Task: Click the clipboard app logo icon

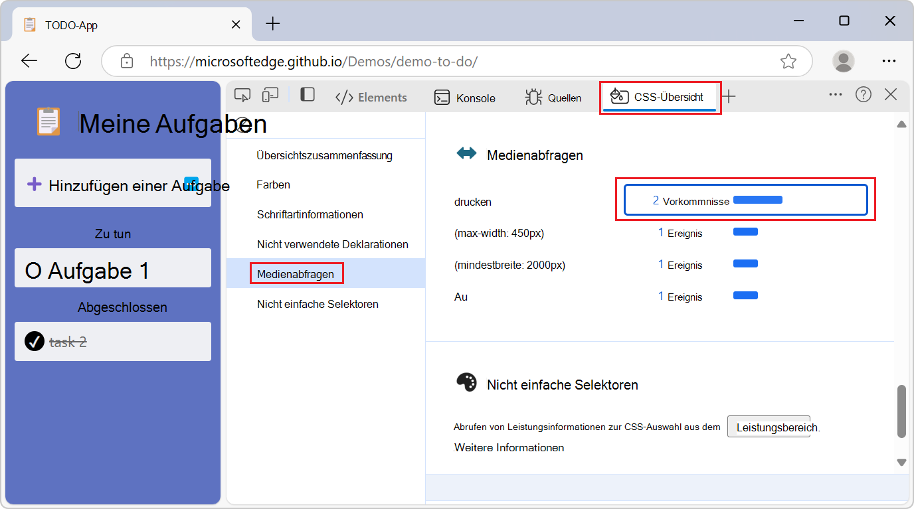Action: tap(48, 121)
